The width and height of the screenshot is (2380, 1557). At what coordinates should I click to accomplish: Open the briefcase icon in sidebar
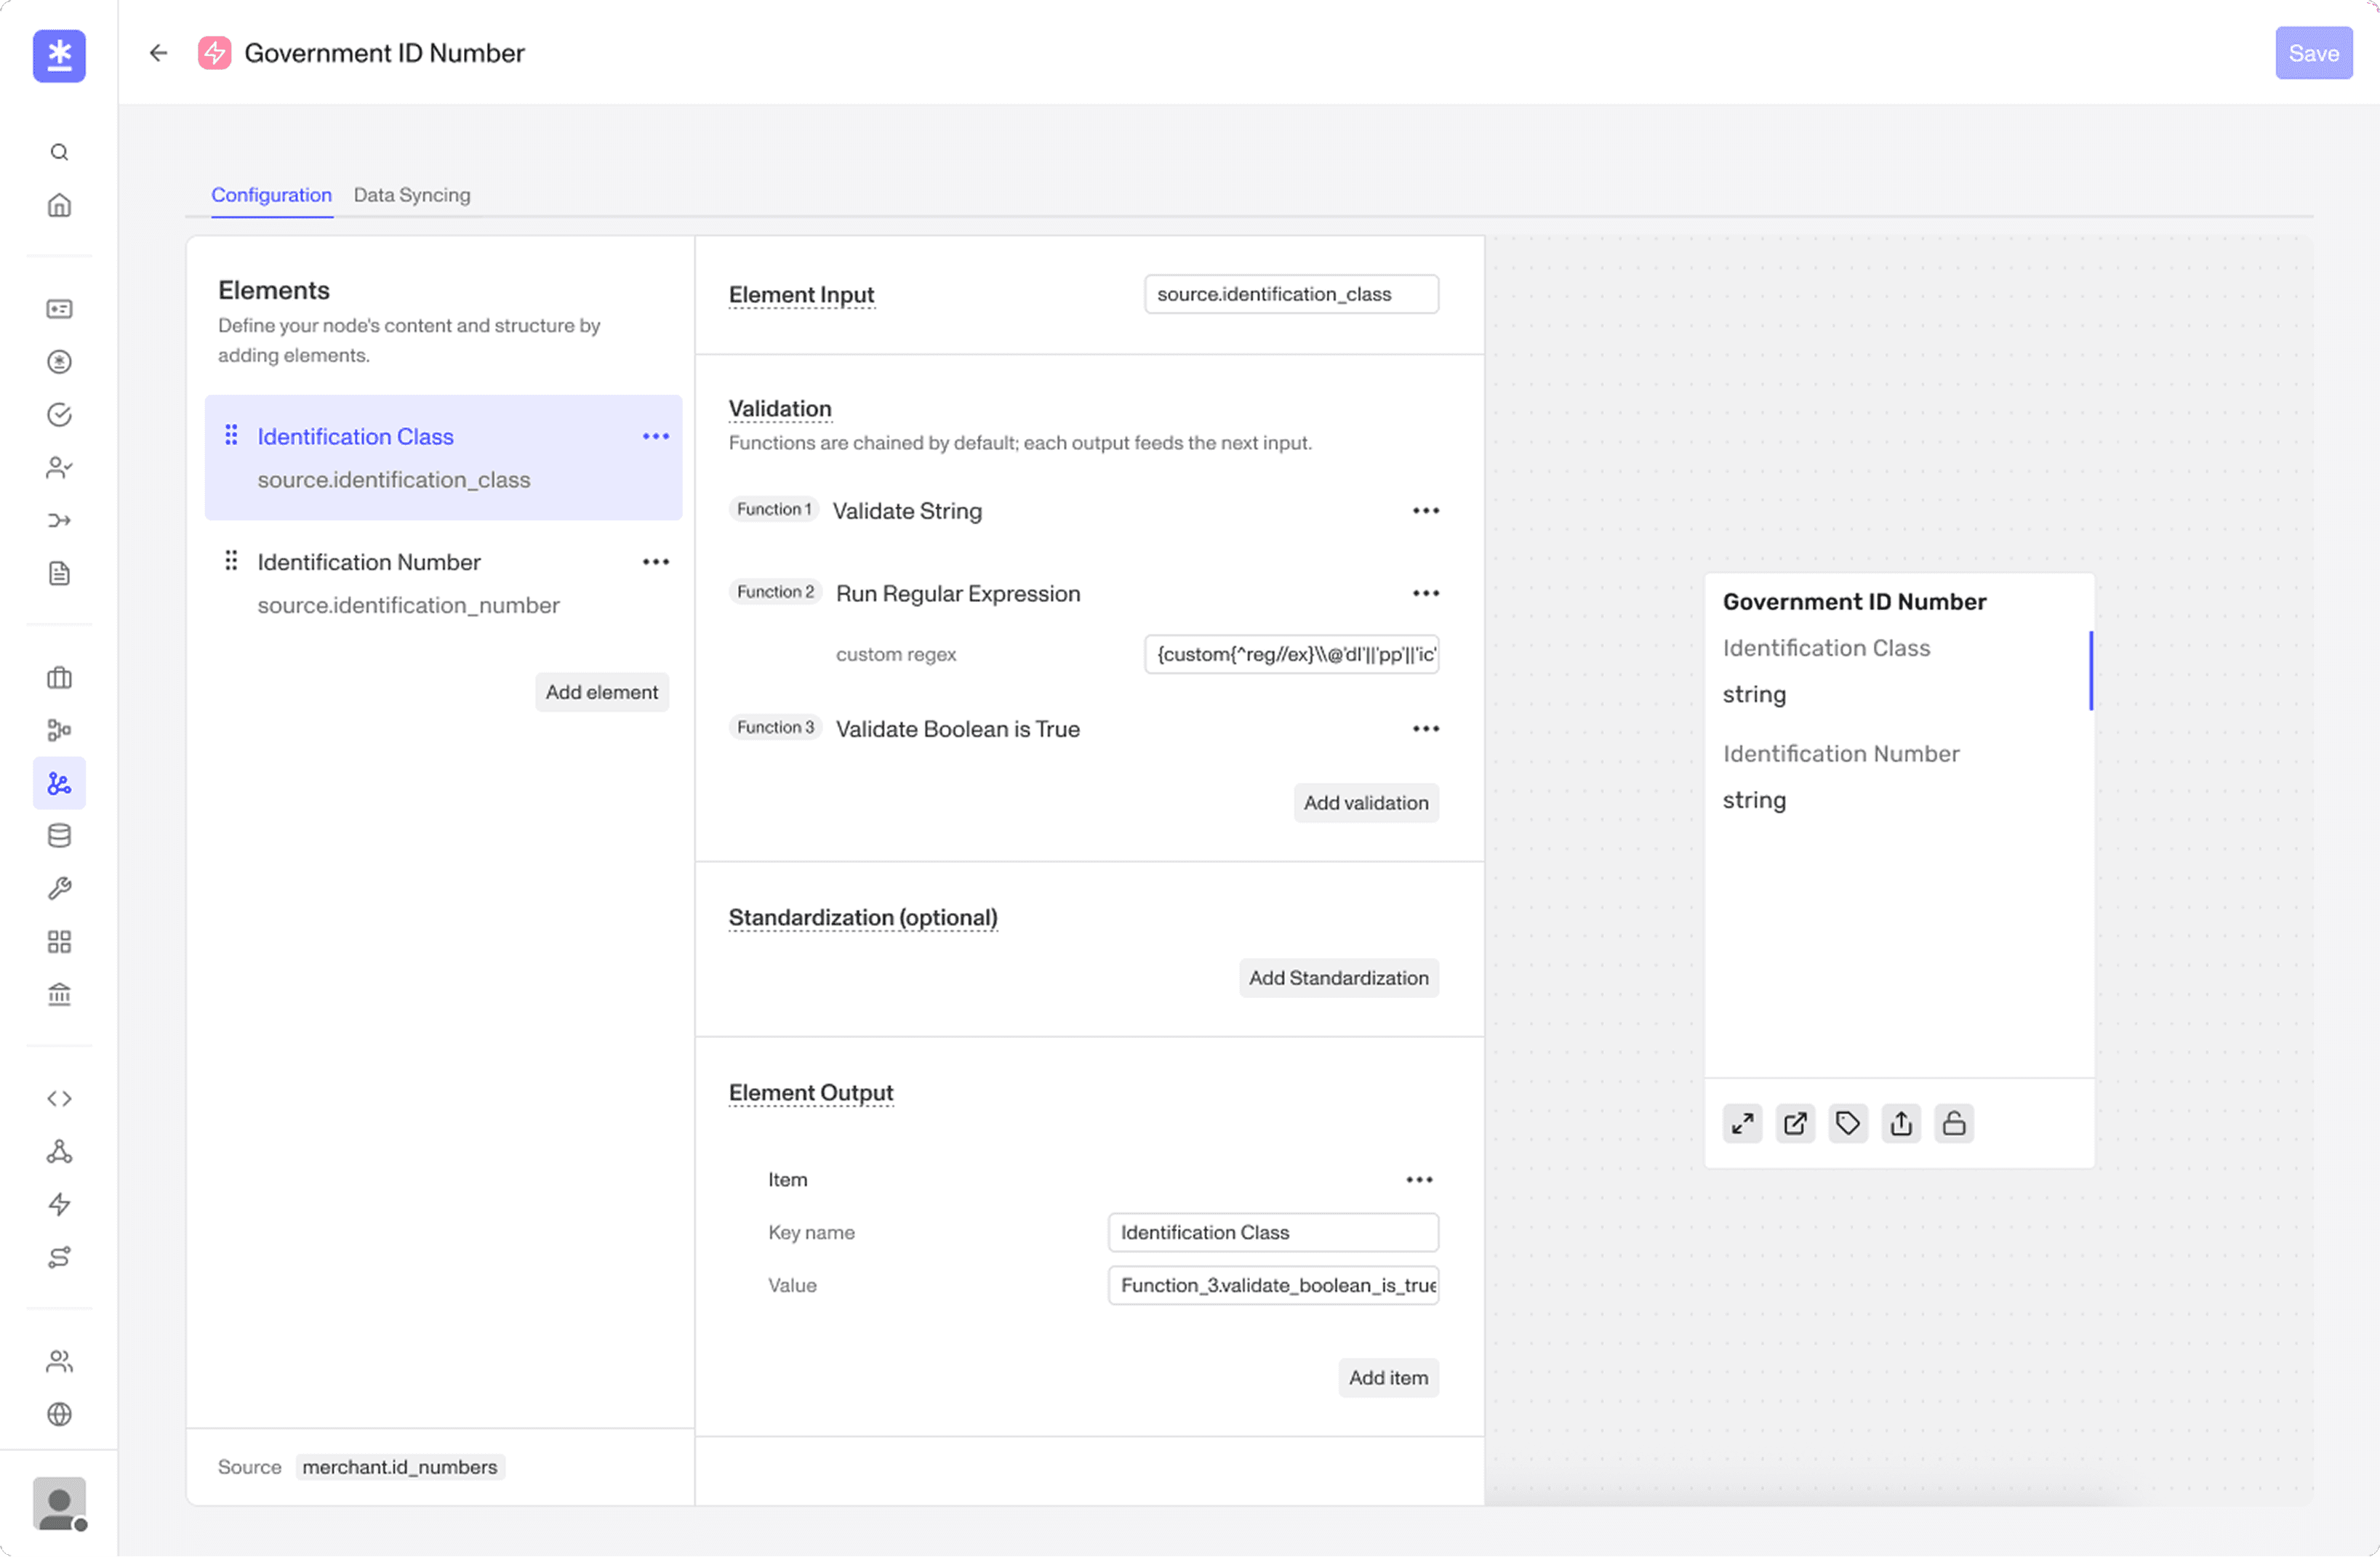59,677
